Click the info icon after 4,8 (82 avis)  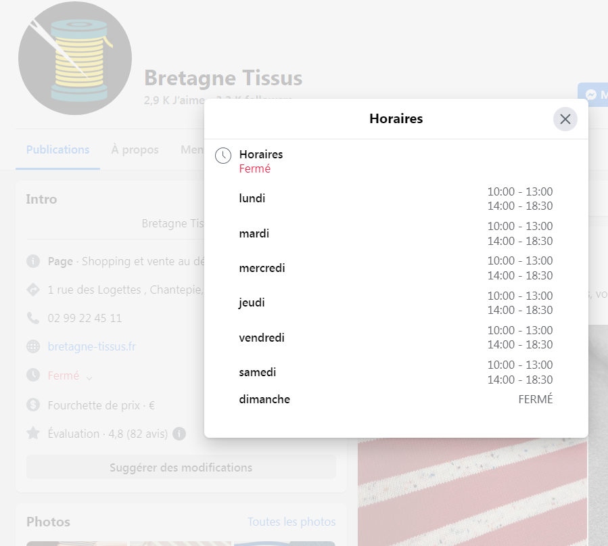(x=179, y=434)
